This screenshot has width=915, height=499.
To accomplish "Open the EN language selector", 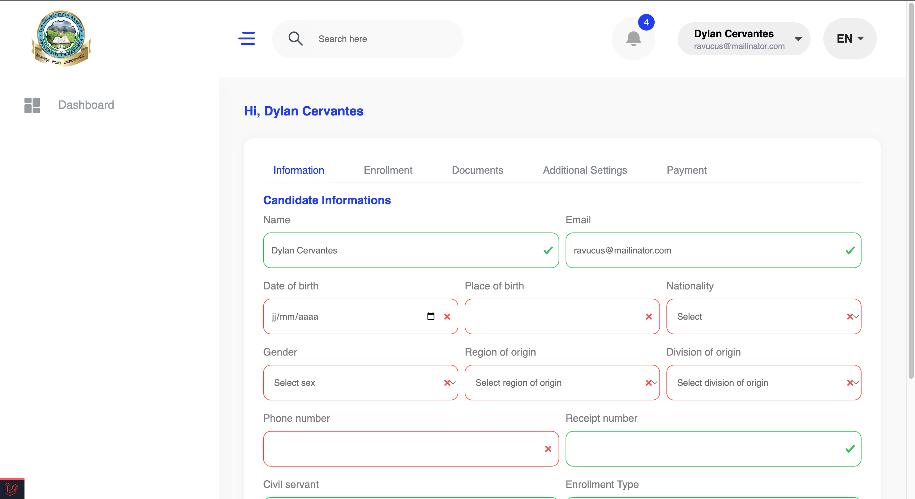I will 850,39.
